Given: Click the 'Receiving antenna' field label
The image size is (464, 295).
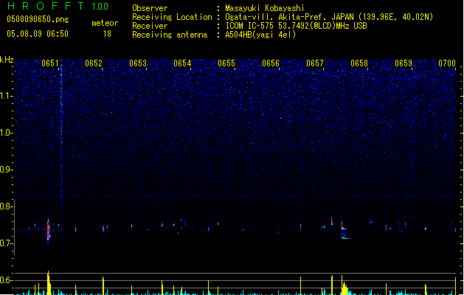Looking at the screenshot, I should pos(170,35).
